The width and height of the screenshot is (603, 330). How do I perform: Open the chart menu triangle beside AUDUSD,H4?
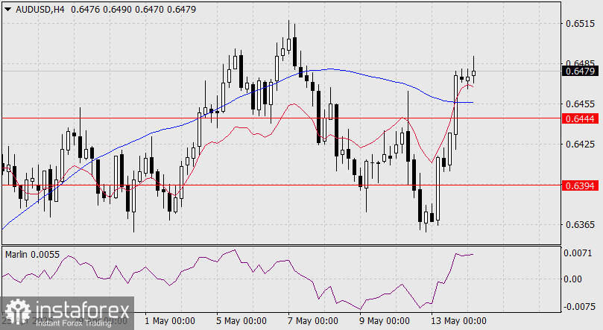[8, 10]
